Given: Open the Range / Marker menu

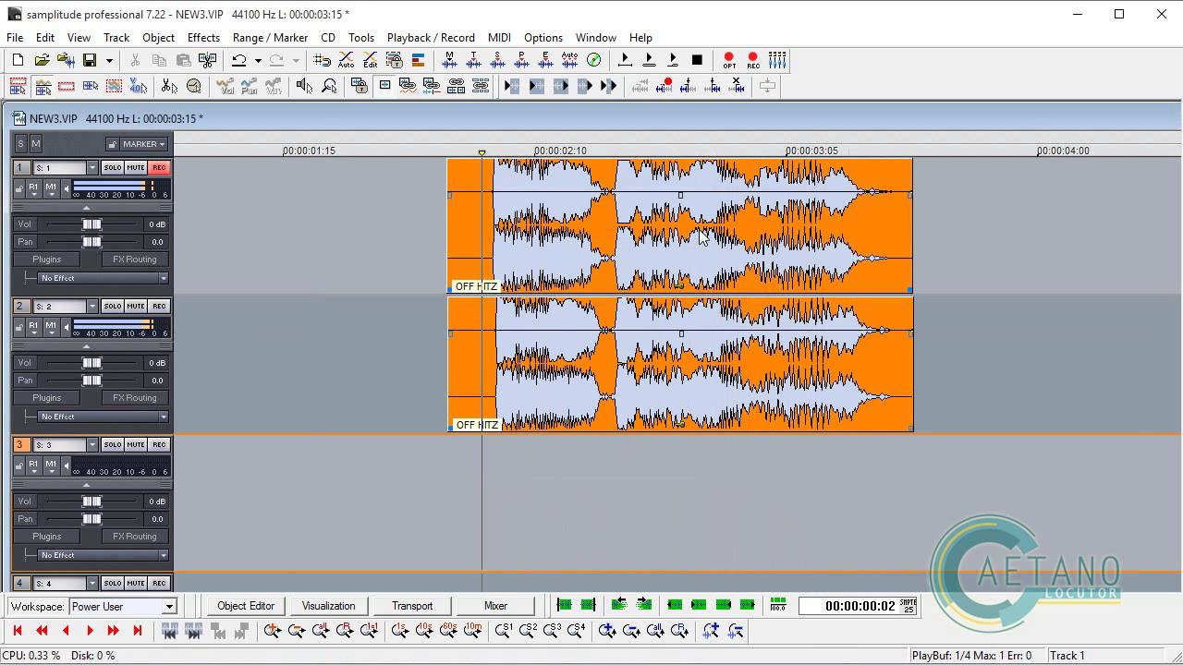Looking at the screenshot, I should coord(270,38).
